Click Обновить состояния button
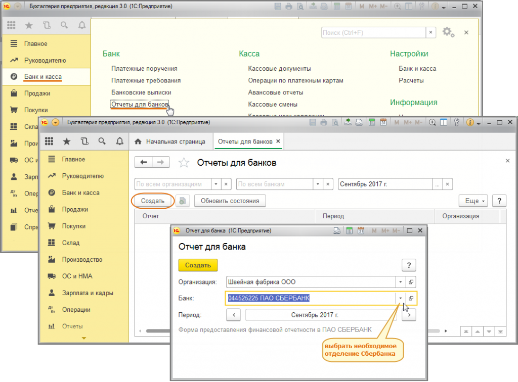The image size is (518, 382). click(230, 201)
